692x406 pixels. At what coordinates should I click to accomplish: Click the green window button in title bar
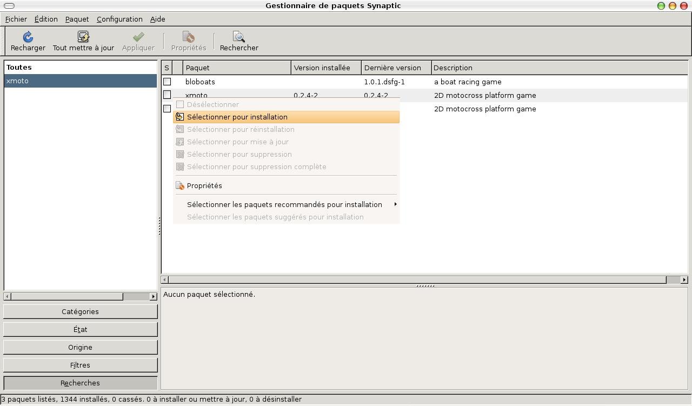(661, 5)
